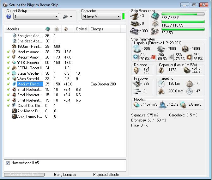
Task: Click the Anti-Thermic P... rig icon
Action: click(x=14, y=116)
